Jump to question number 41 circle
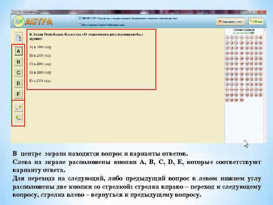 (227, 63)
